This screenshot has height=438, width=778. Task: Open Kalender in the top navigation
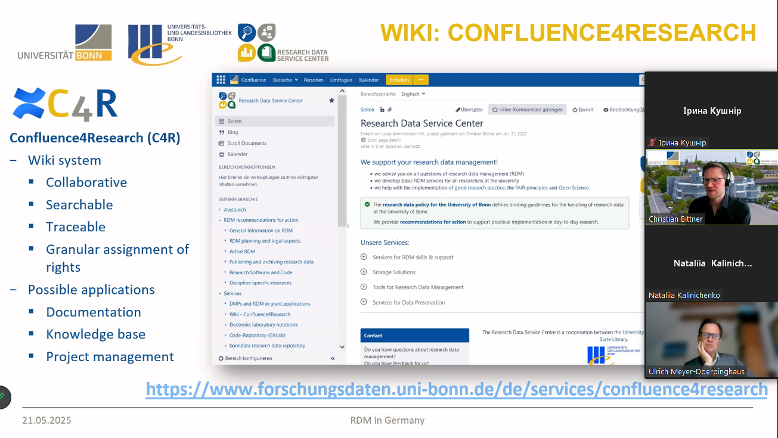tap(369, 80)
